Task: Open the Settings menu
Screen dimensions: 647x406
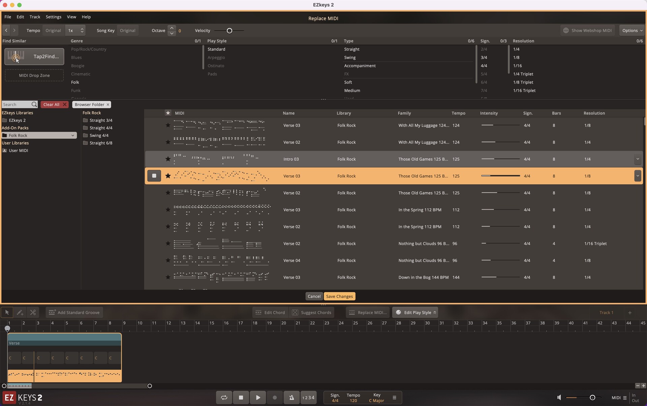Action: [53, 17]
